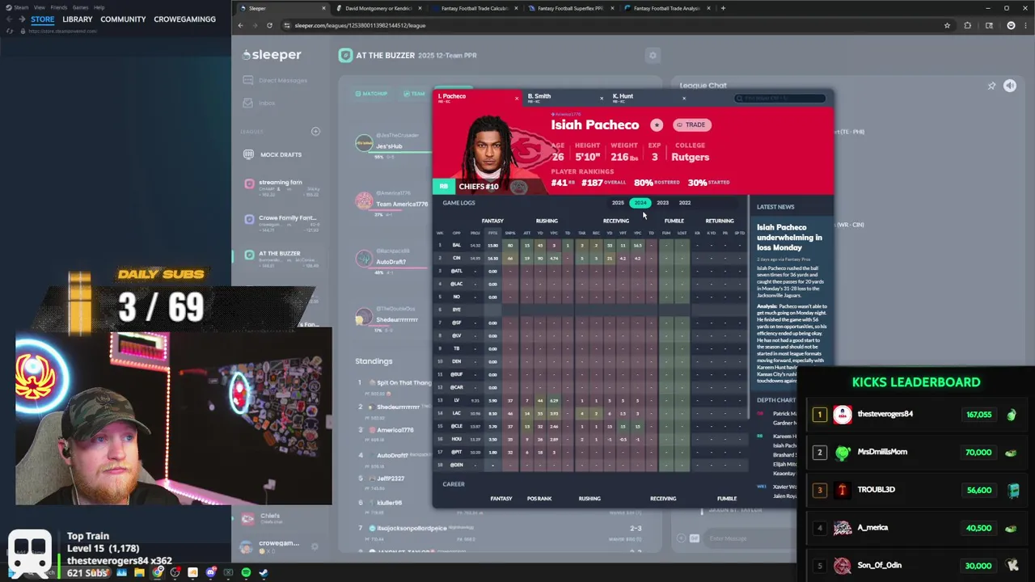This screenshot has width=1035, height=582.
Task: Open Steam Friends menu
Action: point(59,7)
